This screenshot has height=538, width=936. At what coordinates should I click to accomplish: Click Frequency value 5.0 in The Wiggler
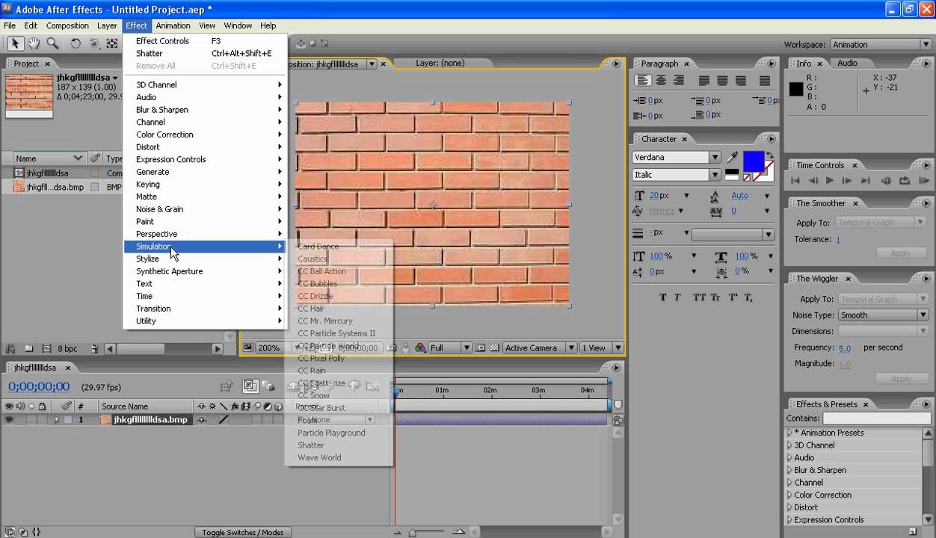845,348
